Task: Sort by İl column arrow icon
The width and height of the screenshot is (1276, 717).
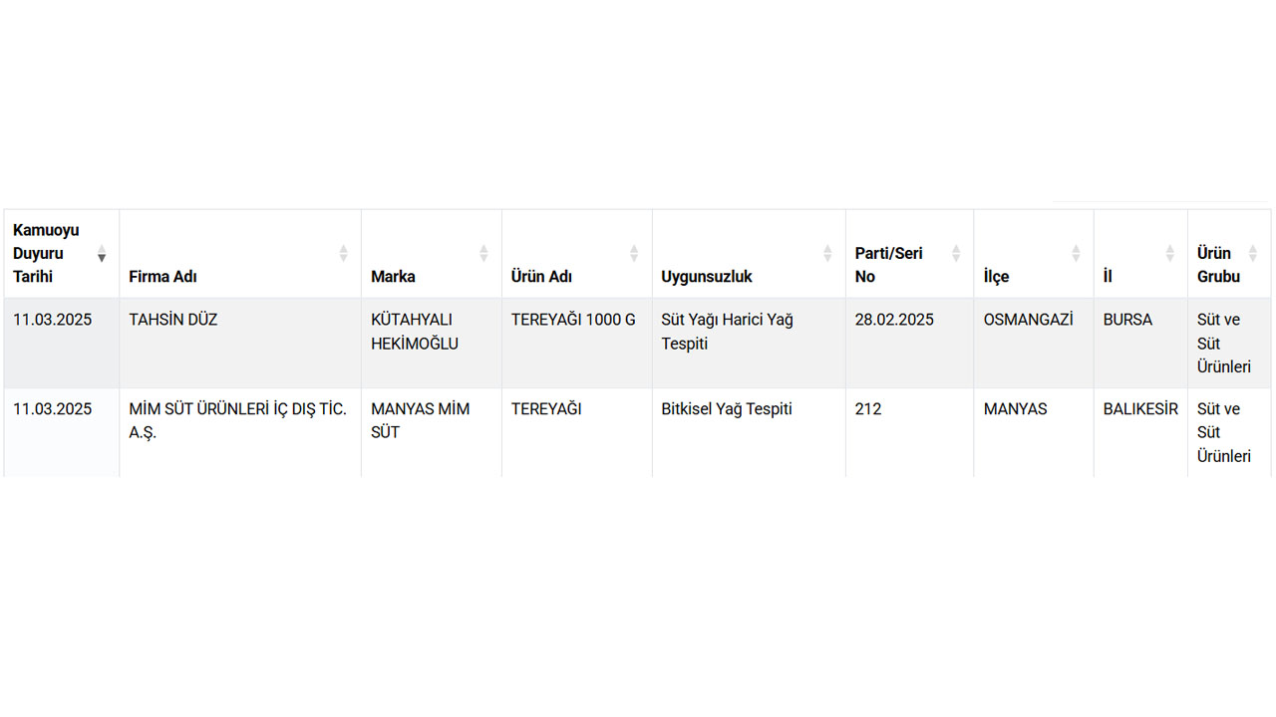Action: (1170, 253)
